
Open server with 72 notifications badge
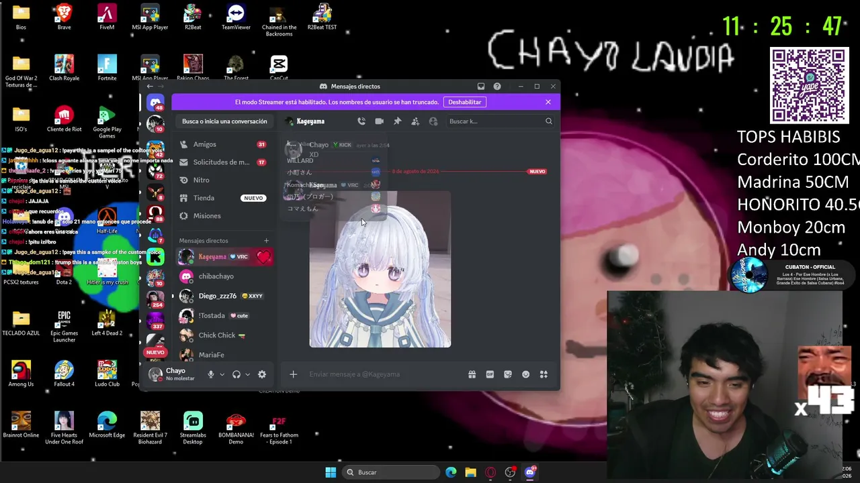tap(156, 172)
